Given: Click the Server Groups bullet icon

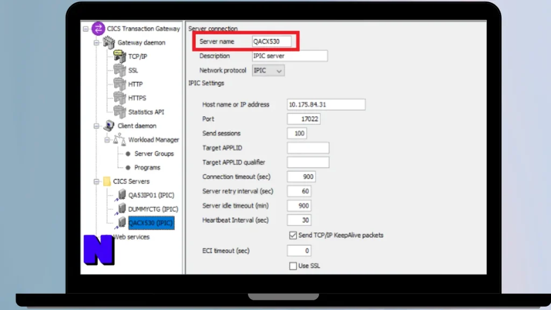Looking at the screenshot, I should click(x=128, y=153).
